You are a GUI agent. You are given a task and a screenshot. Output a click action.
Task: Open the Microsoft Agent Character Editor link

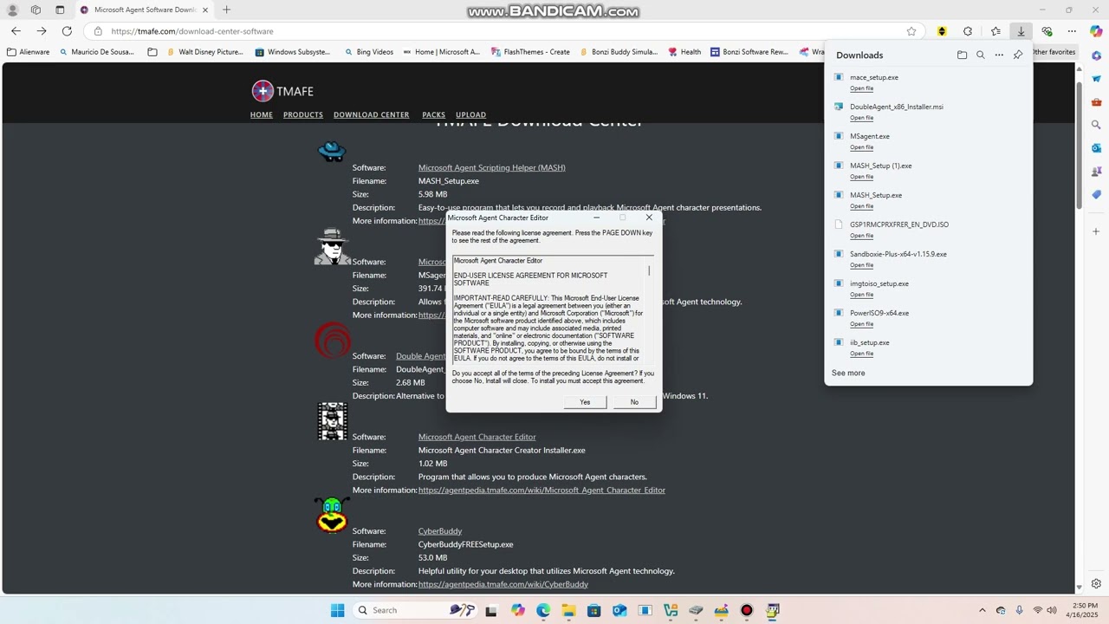(477, 437)
